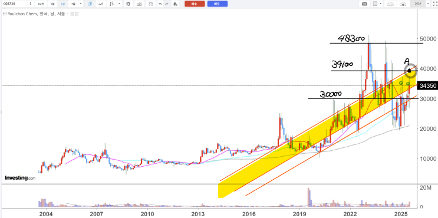Click the red 매수 button
438x218 pixels.
click(x=195, y=4)
